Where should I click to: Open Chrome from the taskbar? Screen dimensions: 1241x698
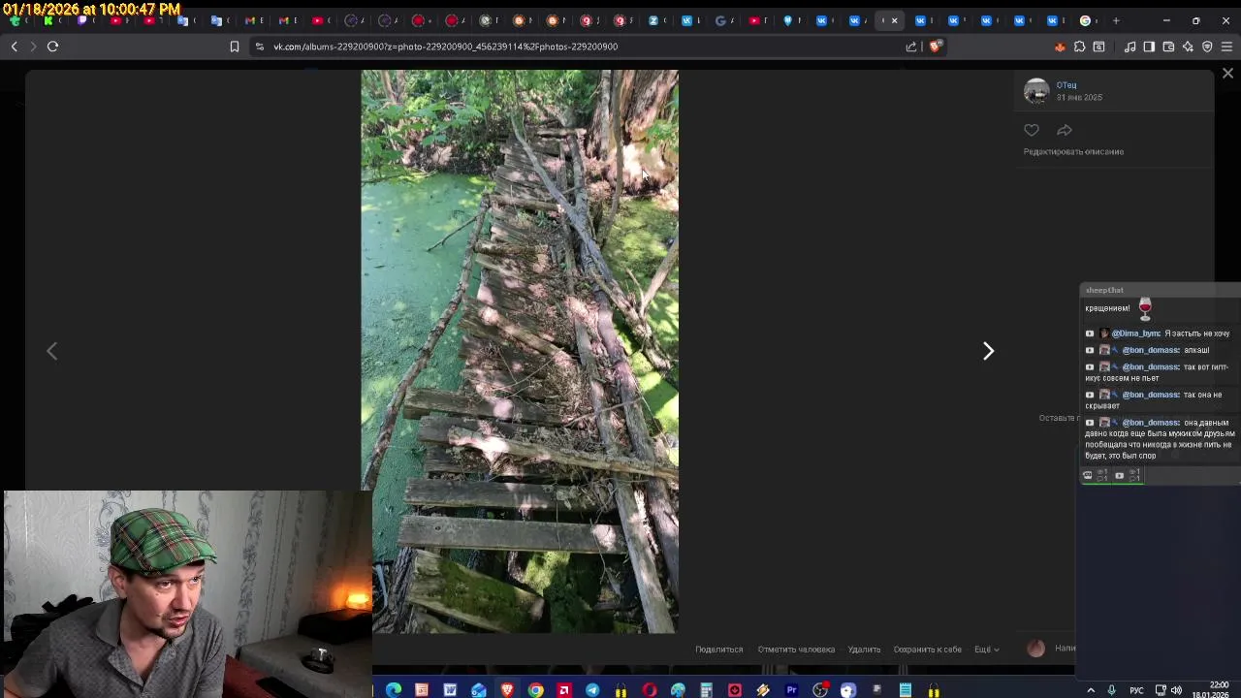pyautogui.click(x=535, y=690)
